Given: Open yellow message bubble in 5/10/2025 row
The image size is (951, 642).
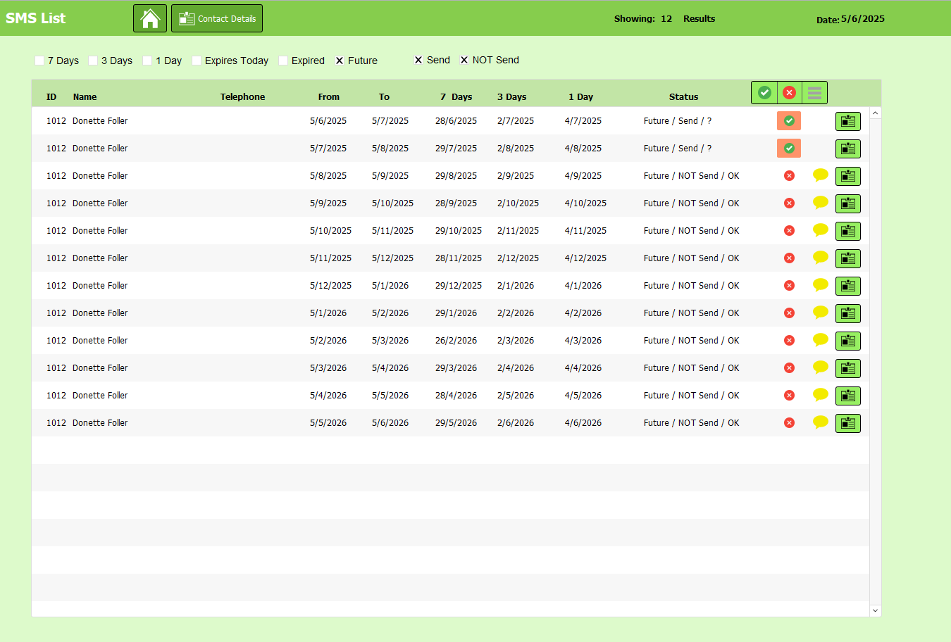Looking at the screenshot, I should (x=820, y=230).
